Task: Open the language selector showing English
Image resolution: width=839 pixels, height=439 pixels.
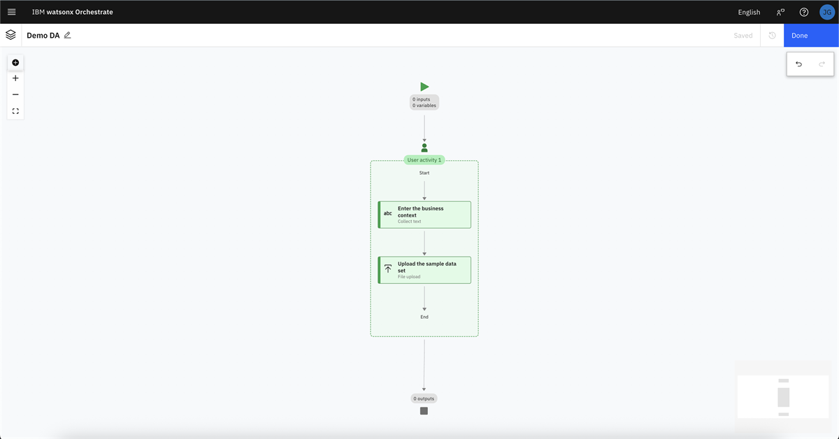Action: [x=749, y=12]
